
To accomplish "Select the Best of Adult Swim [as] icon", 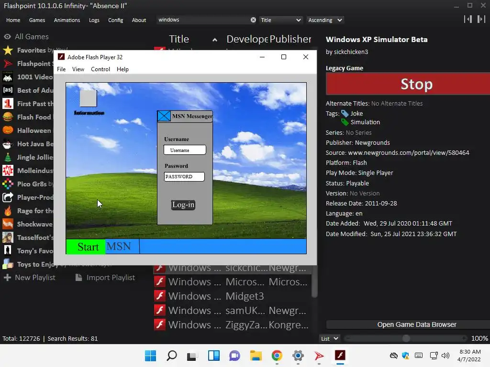I will click(8, 90).
